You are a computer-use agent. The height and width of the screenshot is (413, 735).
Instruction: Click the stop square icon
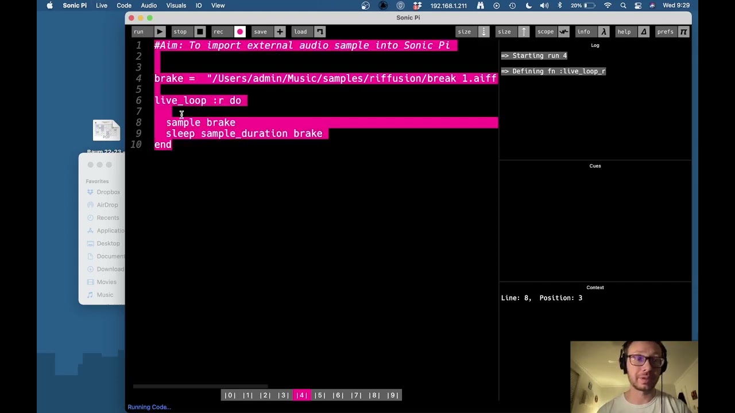click(200, 32)
